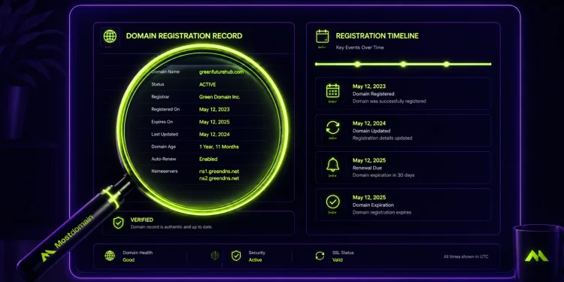Click the text Domain expiration in 30 days
The width and height of the screenshot is (564, 282).
pyautogui.click(x=384, y=175)
